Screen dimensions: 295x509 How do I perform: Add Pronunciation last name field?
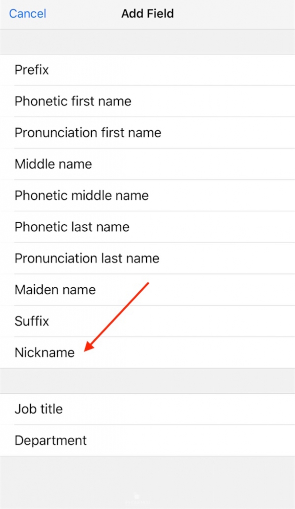[x=147, y=258]
